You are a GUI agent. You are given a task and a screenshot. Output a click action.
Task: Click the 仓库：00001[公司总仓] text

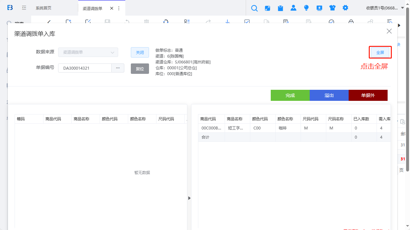[176, 68]
